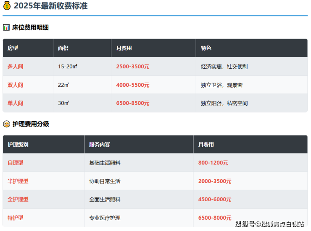Select the 2025年最新收费标准 heading
This screenshot has width=311, height=231.
point(50,6)
